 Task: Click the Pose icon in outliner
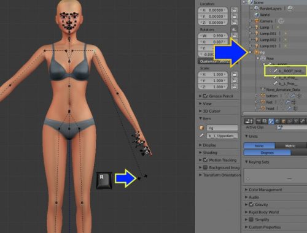coord(263,58)
